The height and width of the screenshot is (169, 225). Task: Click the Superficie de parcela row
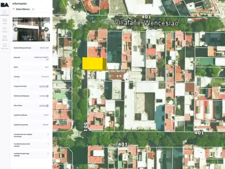pos(31,125)
